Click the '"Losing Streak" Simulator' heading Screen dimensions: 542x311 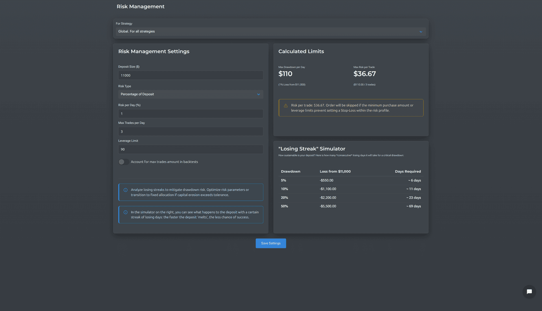[312, 149]
